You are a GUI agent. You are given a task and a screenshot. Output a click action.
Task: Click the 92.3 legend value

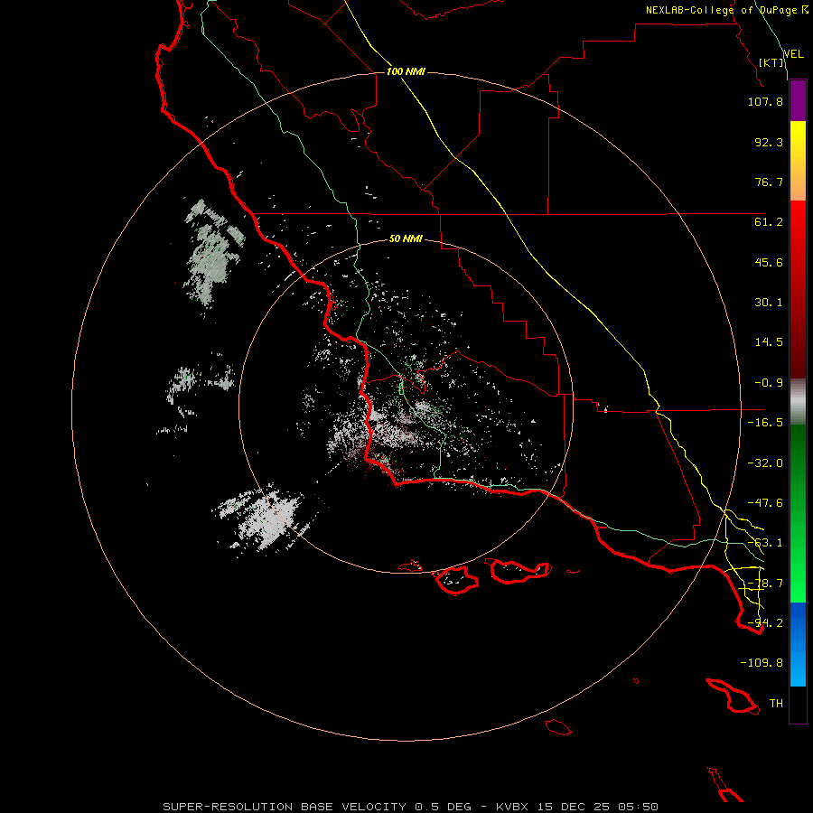click(769, 142)
